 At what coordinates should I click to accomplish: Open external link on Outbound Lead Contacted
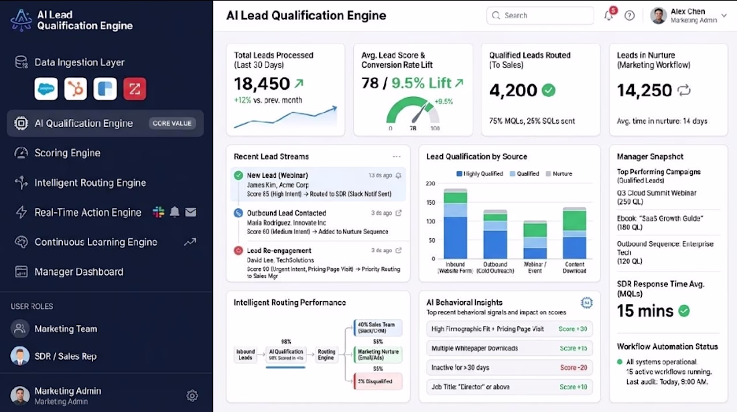[x=399, y=213]
